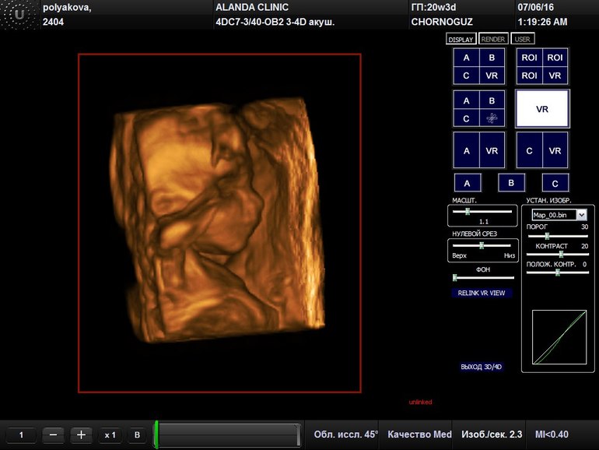Select the ROI ROI ROI VR layout
Viewport: 599px width, 450px height.
click(x=542, y=66)
